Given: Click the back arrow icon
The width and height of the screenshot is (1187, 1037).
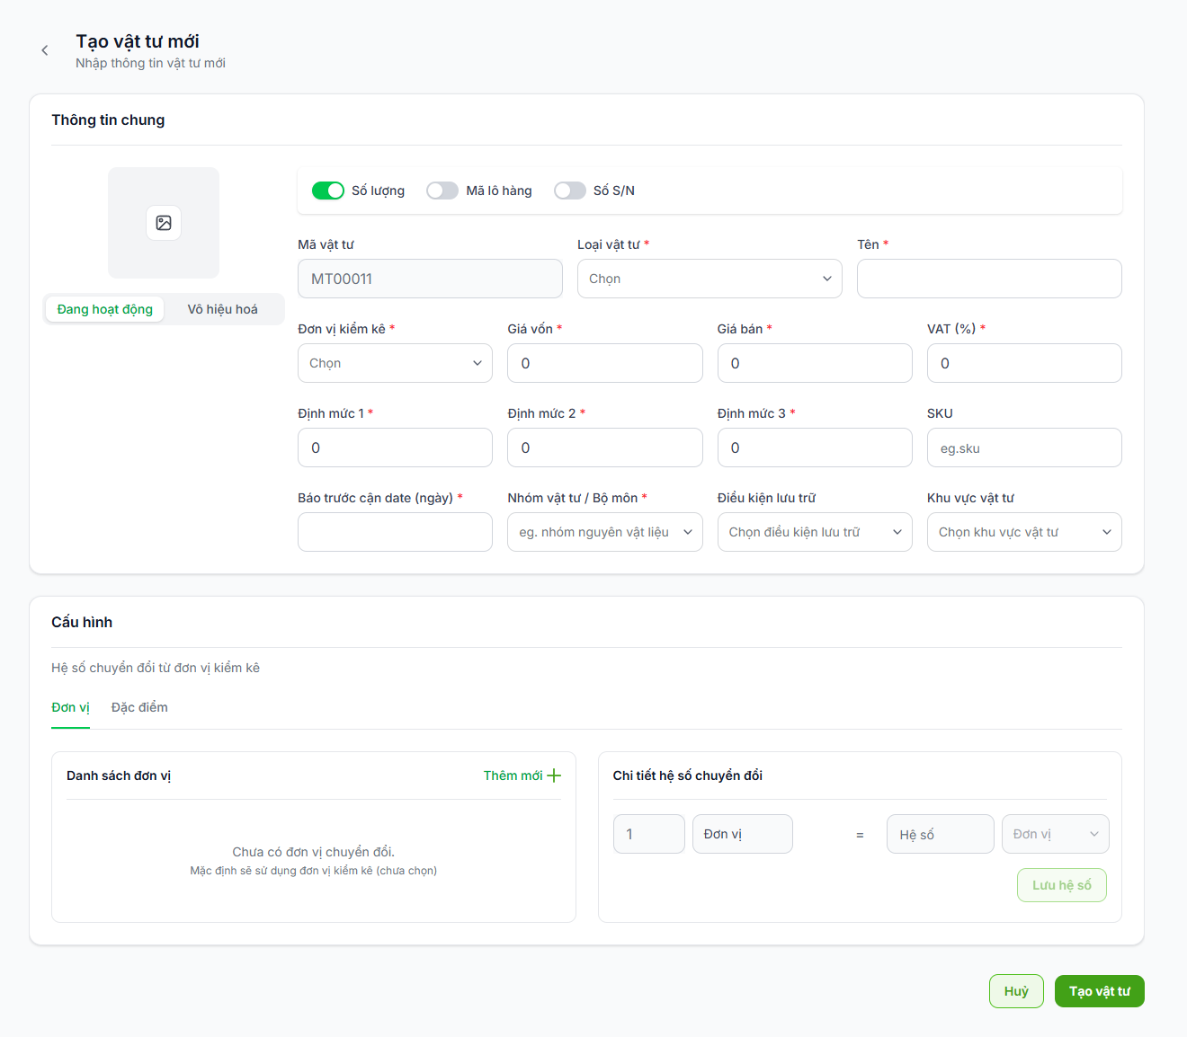Looking at the screenshot, I should [45, 50].
